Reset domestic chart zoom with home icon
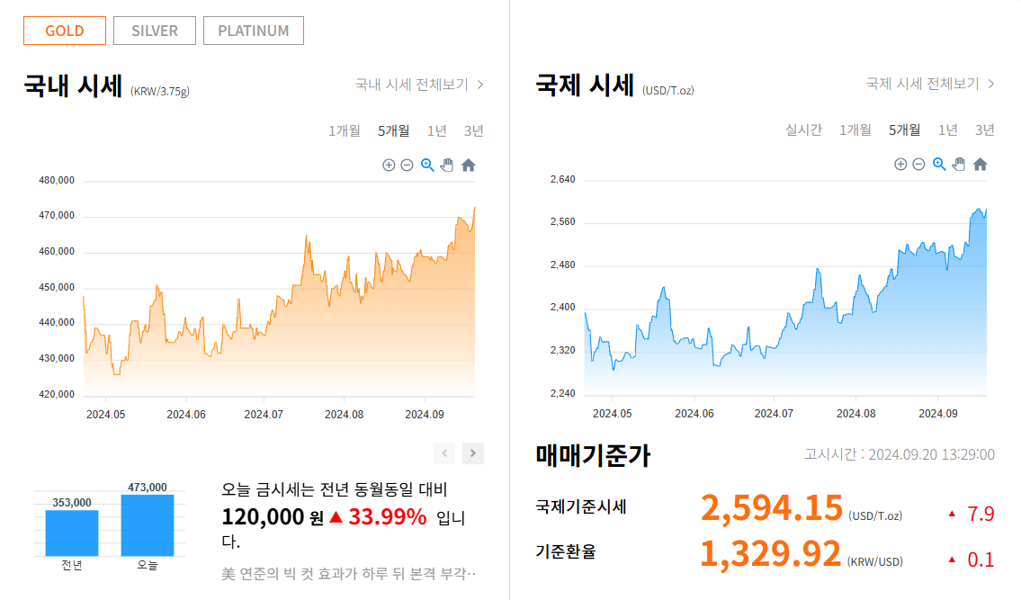1021x600 pixels. pyautogui.click(x=468, y=165)
